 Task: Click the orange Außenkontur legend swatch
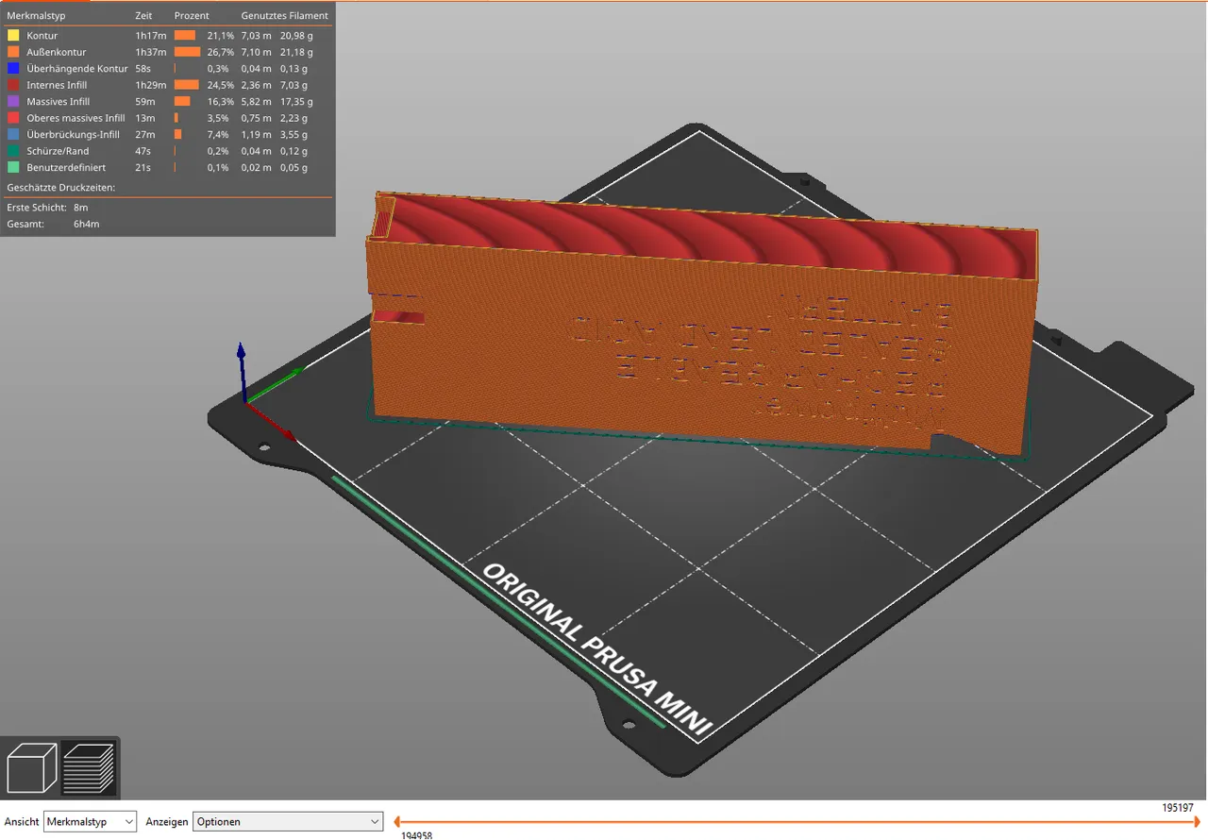coord(13,52)
